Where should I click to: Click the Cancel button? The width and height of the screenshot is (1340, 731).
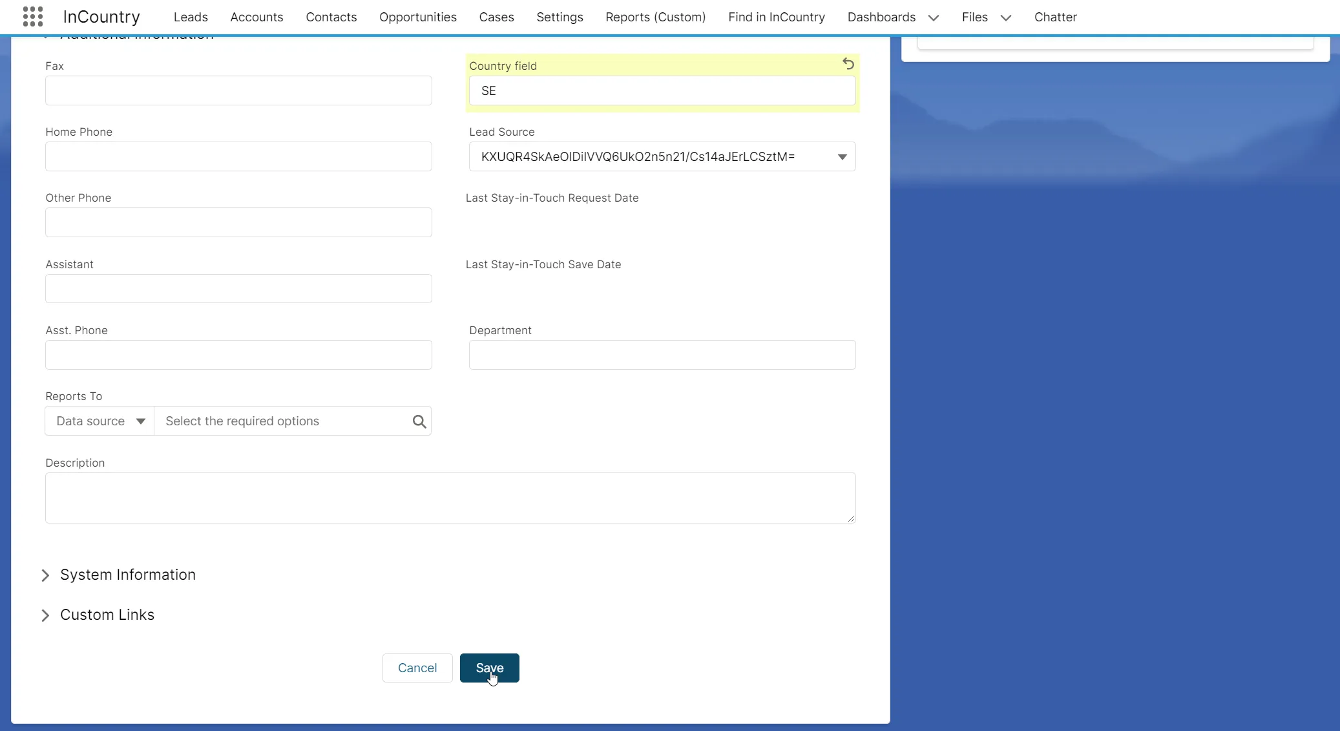[x=417, y=668]
